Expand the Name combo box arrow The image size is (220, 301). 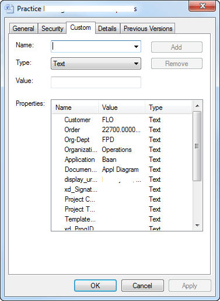click(x=136, y=47)
